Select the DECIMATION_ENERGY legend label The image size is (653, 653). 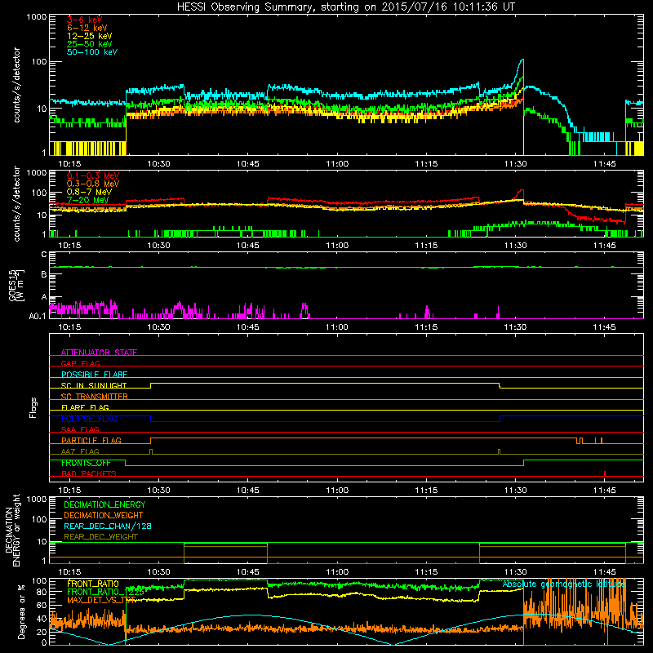[104, 504]
